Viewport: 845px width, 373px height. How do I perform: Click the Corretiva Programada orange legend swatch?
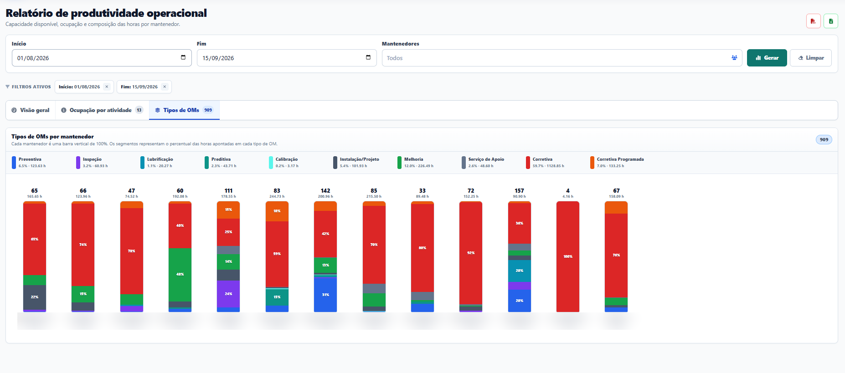[593, 163]
